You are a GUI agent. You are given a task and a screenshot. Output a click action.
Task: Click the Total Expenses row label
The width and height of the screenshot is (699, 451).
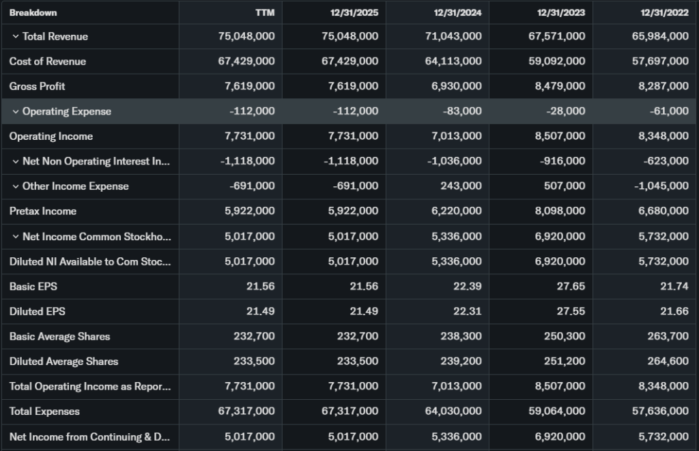point(44,411)
